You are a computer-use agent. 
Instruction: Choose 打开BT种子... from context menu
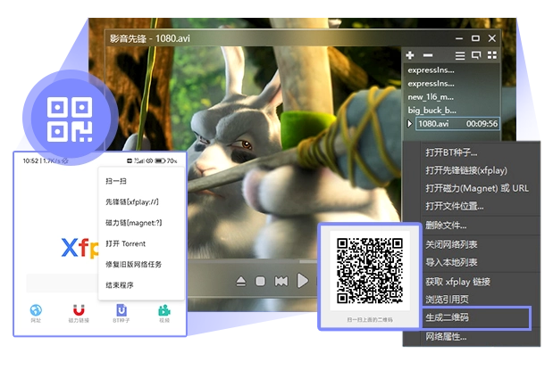[451, 152]
